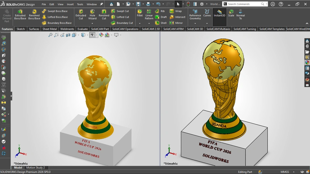Click the Normal To view icon
Viewport: 310px width, 174px height.
[x=240, y=15]
